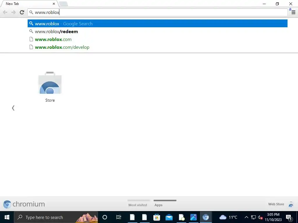This screenshot has width=298, height=223.
Task: Open the Mail app on taskbar
Action: [x=169, y=217]
